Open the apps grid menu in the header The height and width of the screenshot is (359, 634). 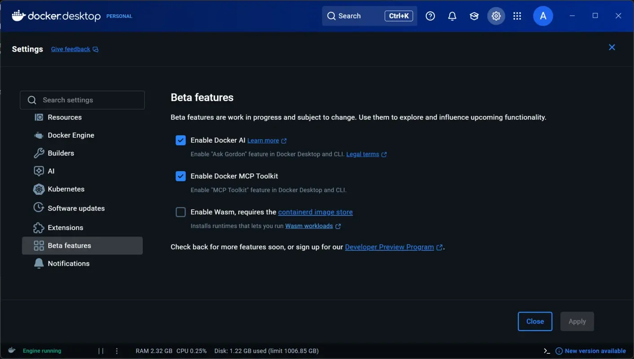pyautogui.click(x=517, y=16)
